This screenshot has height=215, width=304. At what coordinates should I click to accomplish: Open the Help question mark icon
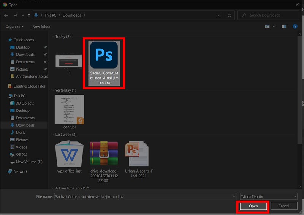[x=295, y=27]
